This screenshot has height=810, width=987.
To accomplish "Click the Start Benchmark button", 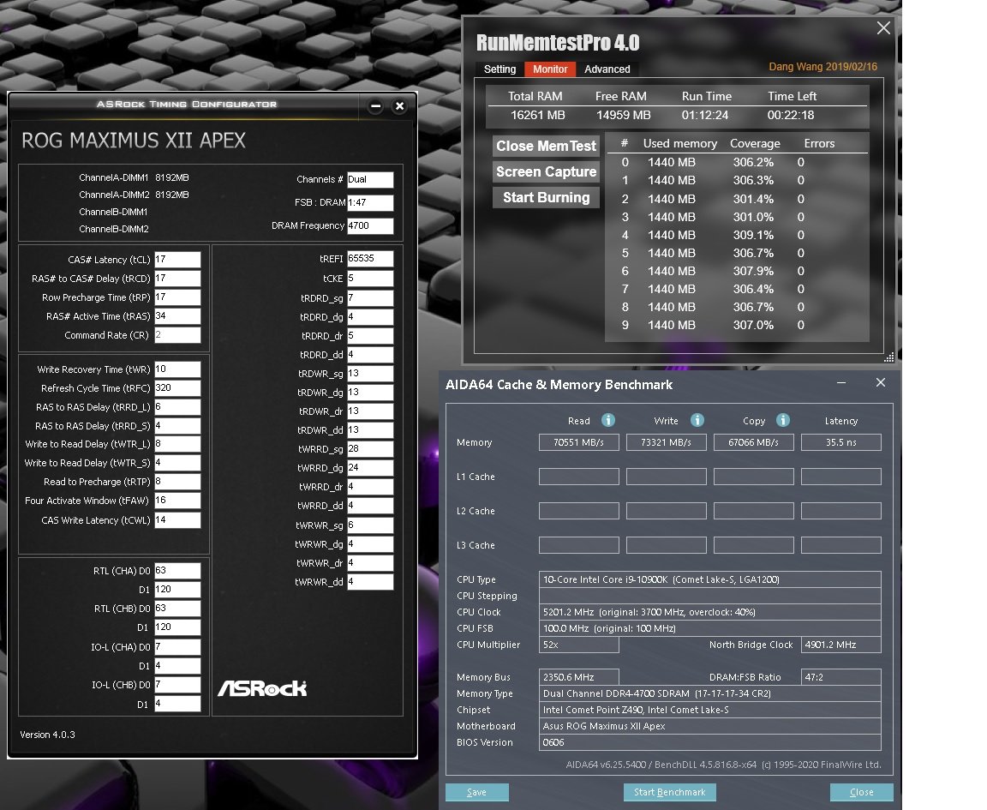I will (x=669, y=792).
